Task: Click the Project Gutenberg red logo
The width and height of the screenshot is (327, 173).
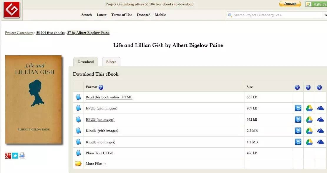Action: click(12, 10)
